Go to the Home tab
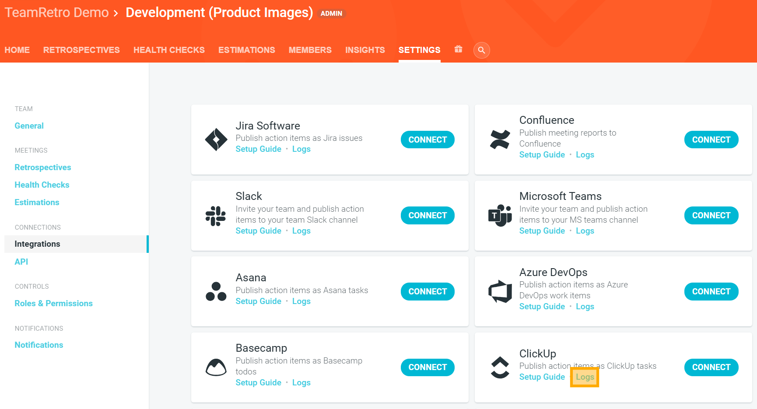757x409 pixels. coord(17,50)
